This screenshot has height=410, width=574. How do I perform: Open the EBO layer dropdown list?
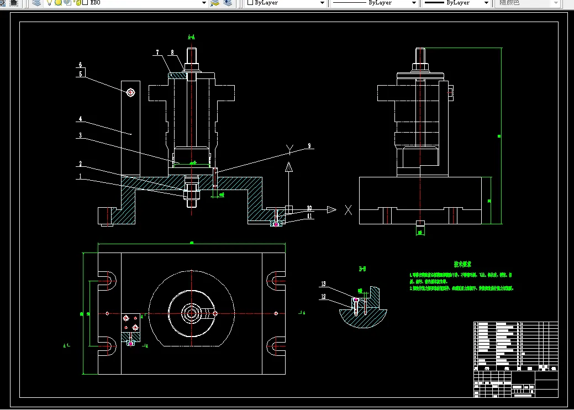click(x=204, y=3)
